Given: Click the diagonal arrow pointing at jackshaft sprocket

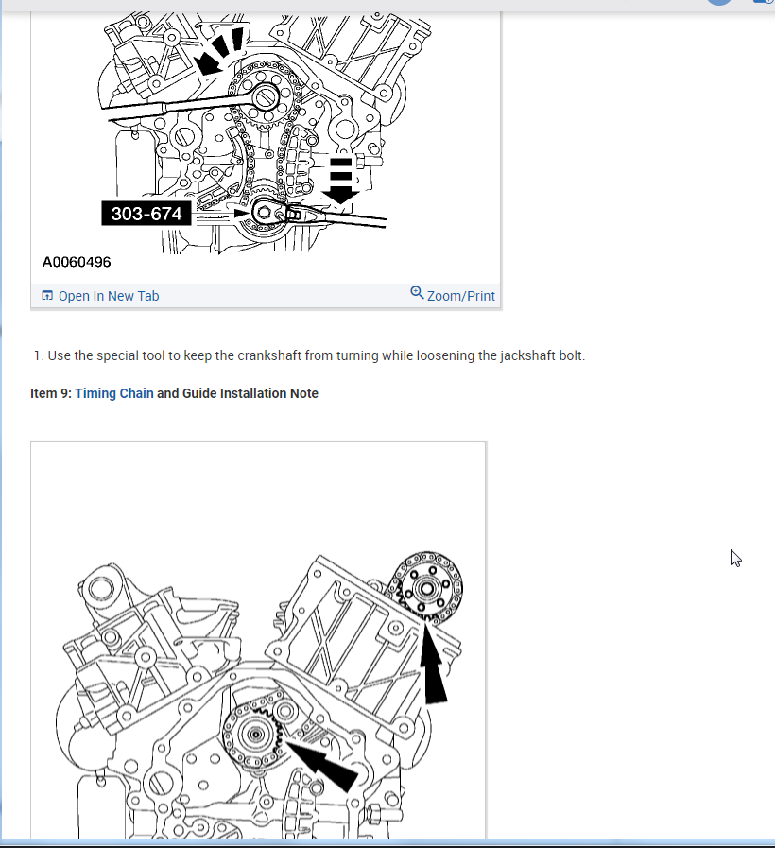Looking at the screenshot, I should [x=322, y=766].
